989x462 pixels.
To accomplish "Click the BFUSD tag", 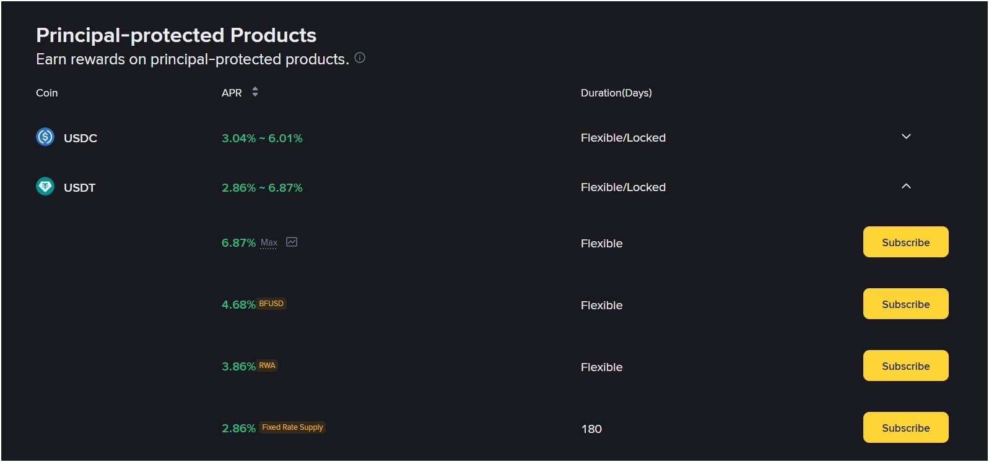I will pyautogui.click(x=271, y=303).
